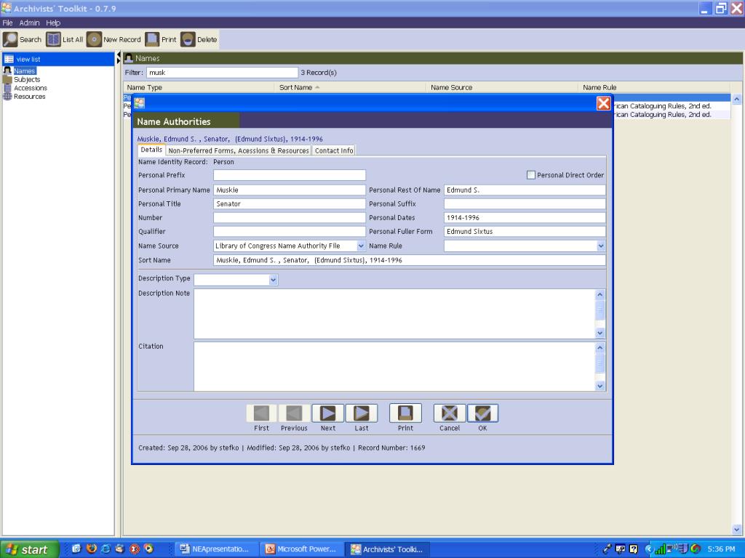Go to Next record arrow icon
The width and height of the screenshot is (745, 558).
[x=328, y=413]
